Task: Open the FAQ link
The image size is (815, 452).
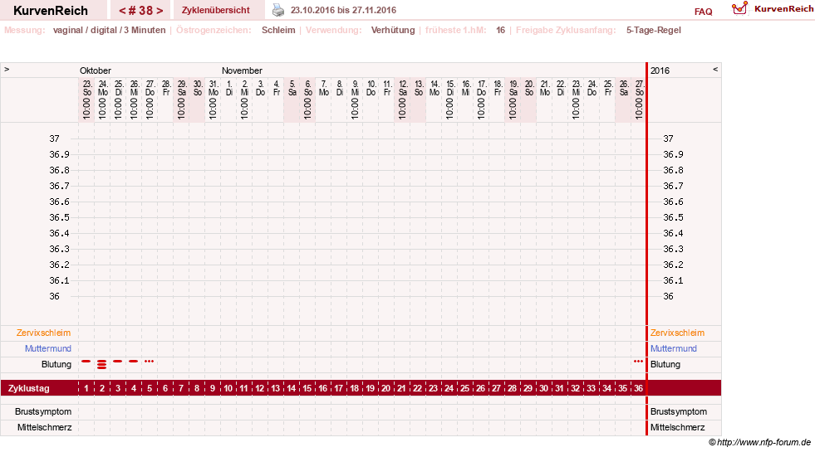Action: (703, 12)
